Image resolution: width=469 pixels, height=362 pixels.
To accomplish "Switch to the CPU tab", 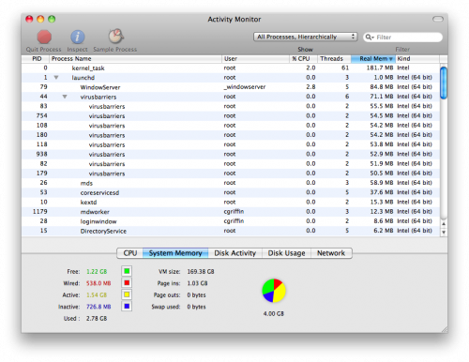I will point(129,253).
